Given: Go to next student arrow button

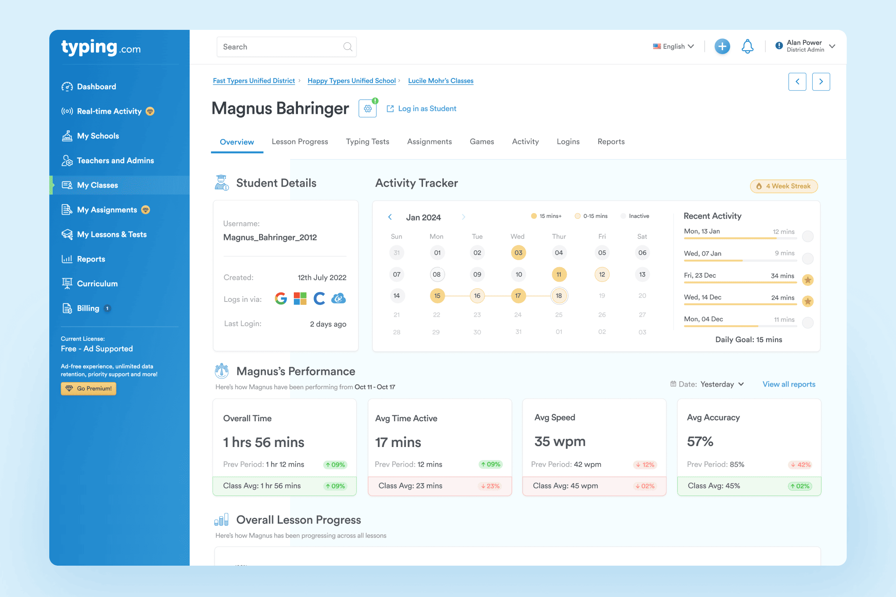Looking at the screenshot, I should pyautogui.click(x=821, y=81).
